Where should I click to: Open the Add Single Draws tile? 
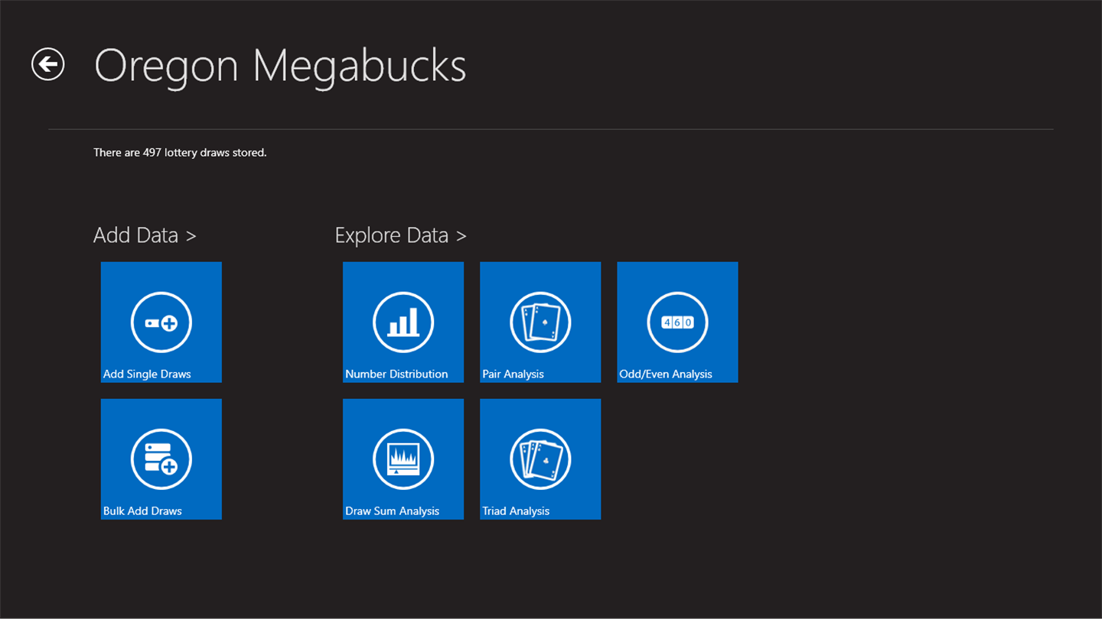(x=161, y=322)
